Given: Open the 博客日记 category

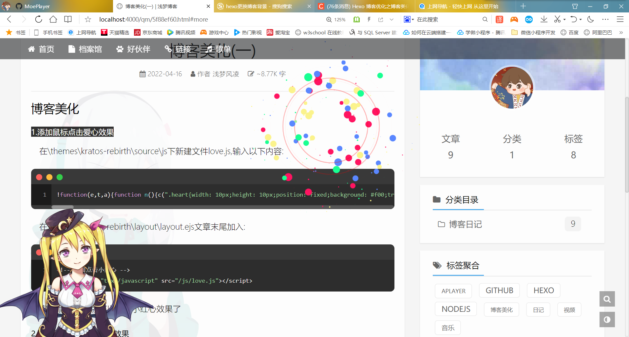Looking at the screenshot, I should tap(465, 224).
